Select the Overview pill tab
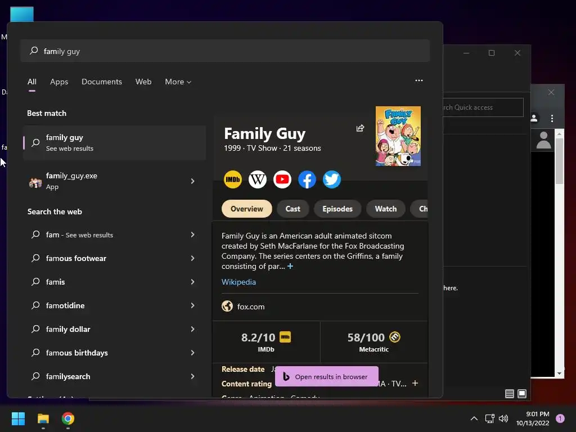576x432 pixels. pos(247,209)
